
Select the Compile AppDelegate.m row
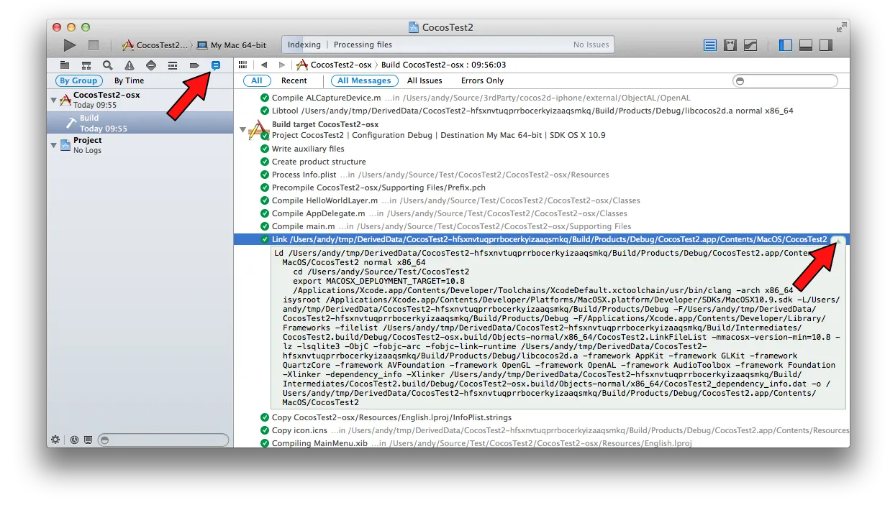tap(541, 213)
